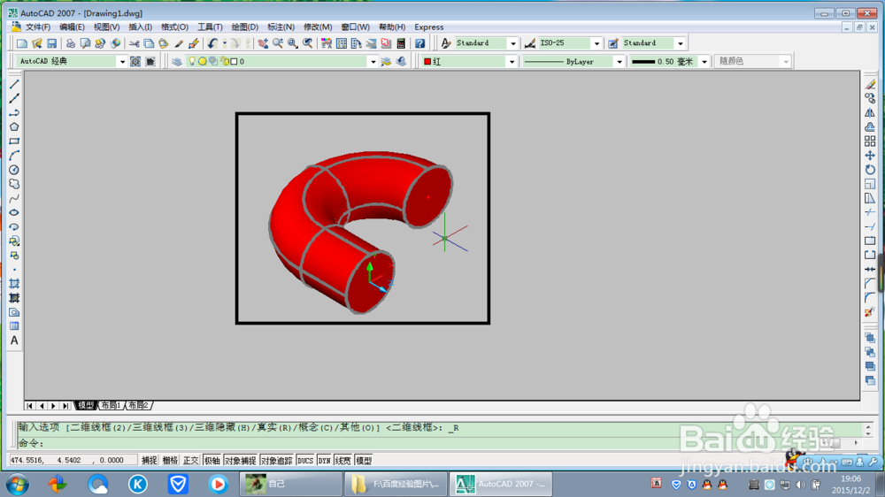
Task: Open the Standard table style dropdown
Action: pyautogui.click(x=680, y=43)
